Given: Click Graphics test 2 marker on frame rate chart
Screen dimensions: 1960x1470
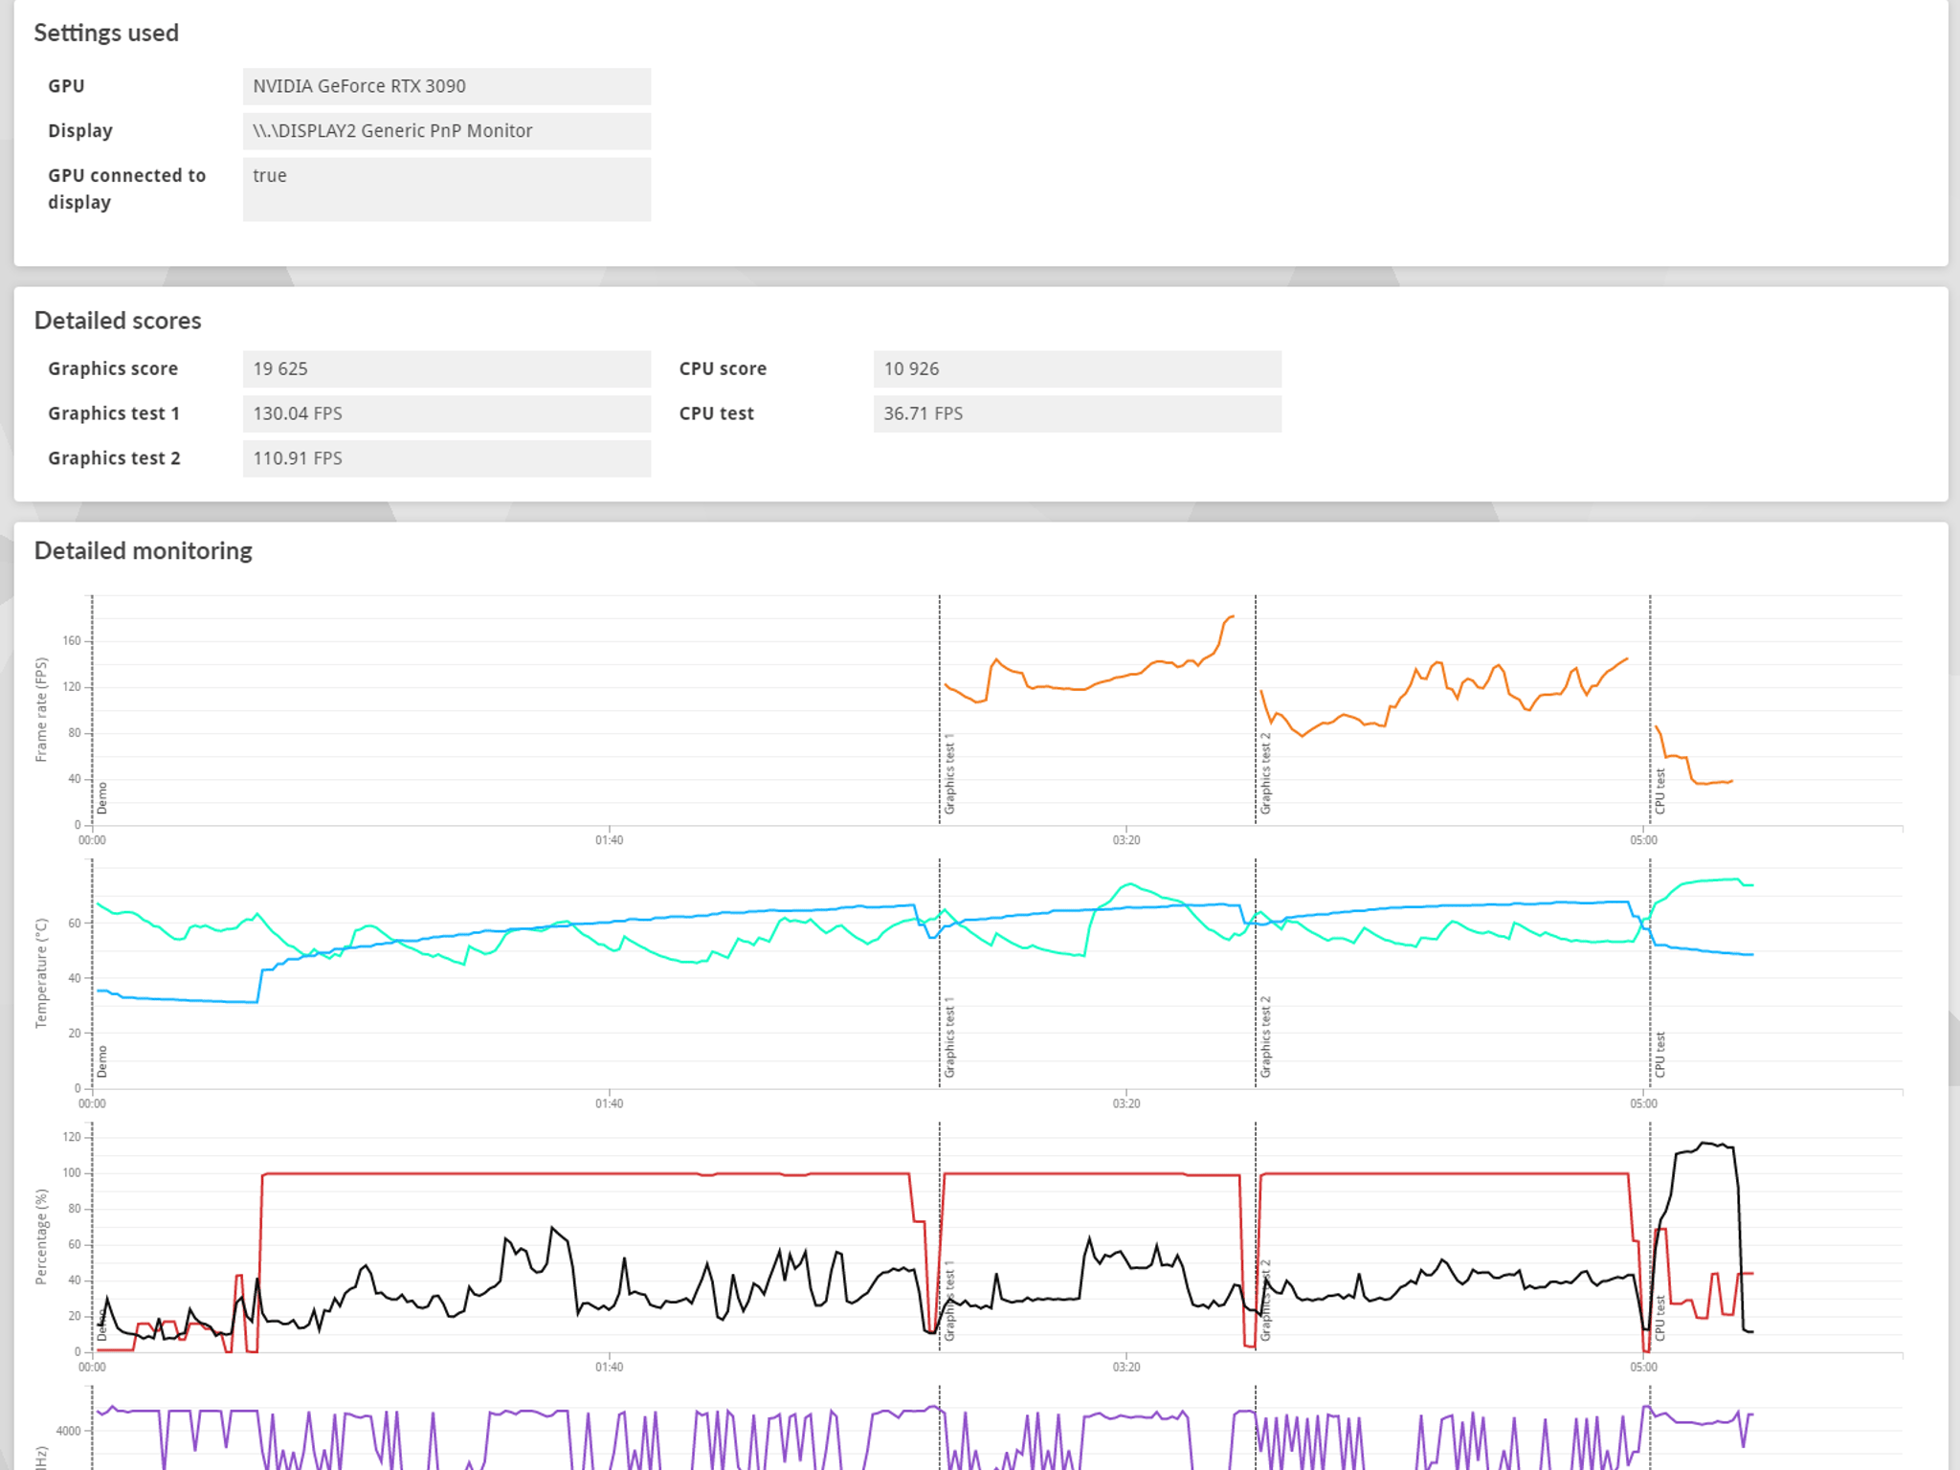Looking at the screenshot, I should click(x=1265, y=774).
